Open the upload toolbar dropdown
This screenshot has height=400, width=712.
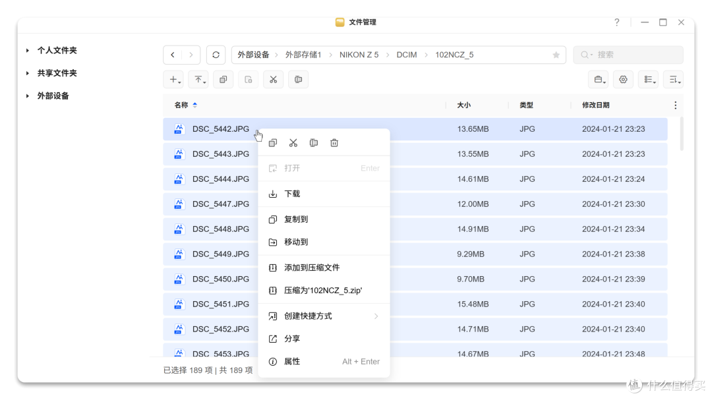(199, 80)
